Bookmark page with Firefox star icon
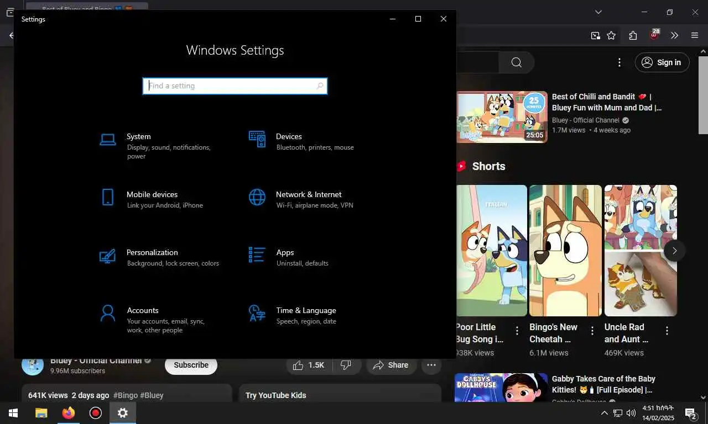Image resolution: width=708 pixels, height=424 pixels. coord(611,35)
